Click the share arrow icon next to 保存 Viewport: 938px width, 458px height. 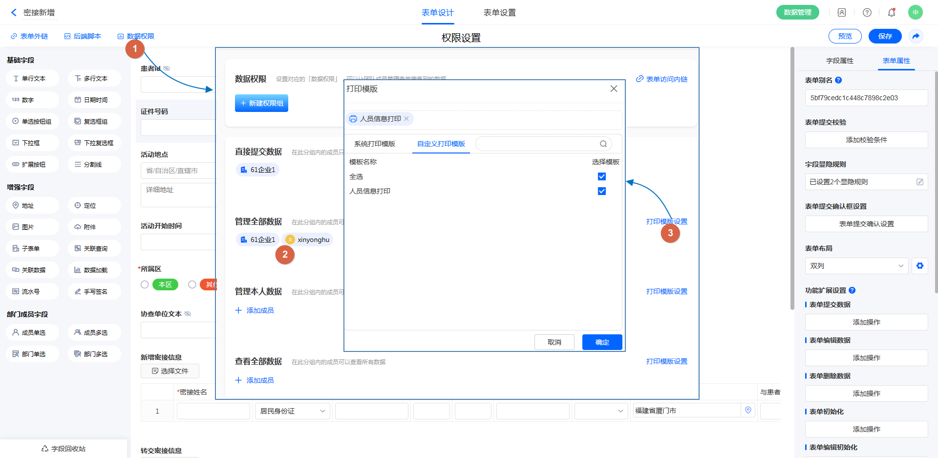tap(916, 36)
